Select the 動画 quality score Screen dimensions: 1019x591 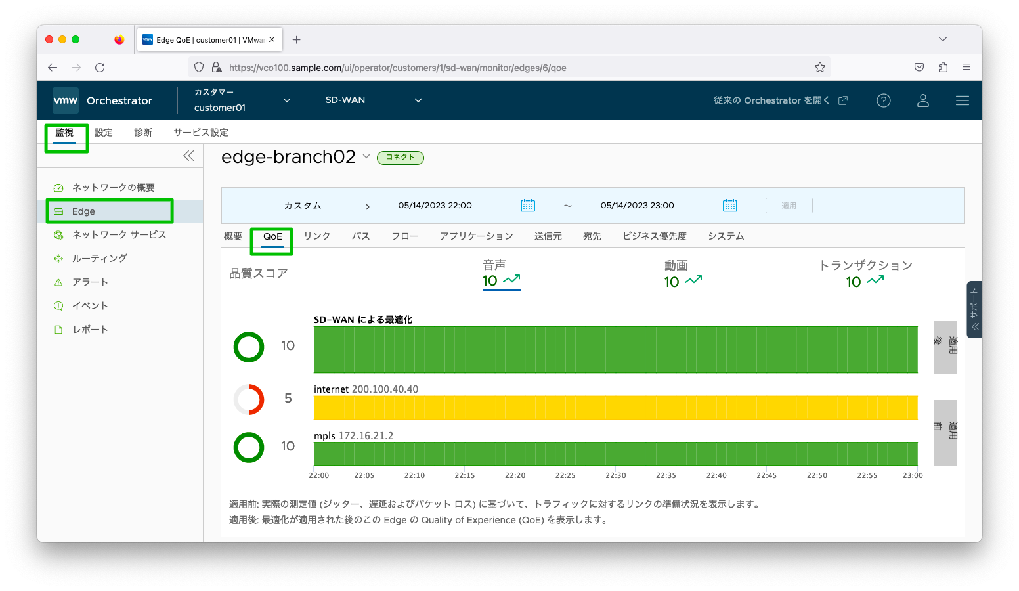tap(683, 274)
